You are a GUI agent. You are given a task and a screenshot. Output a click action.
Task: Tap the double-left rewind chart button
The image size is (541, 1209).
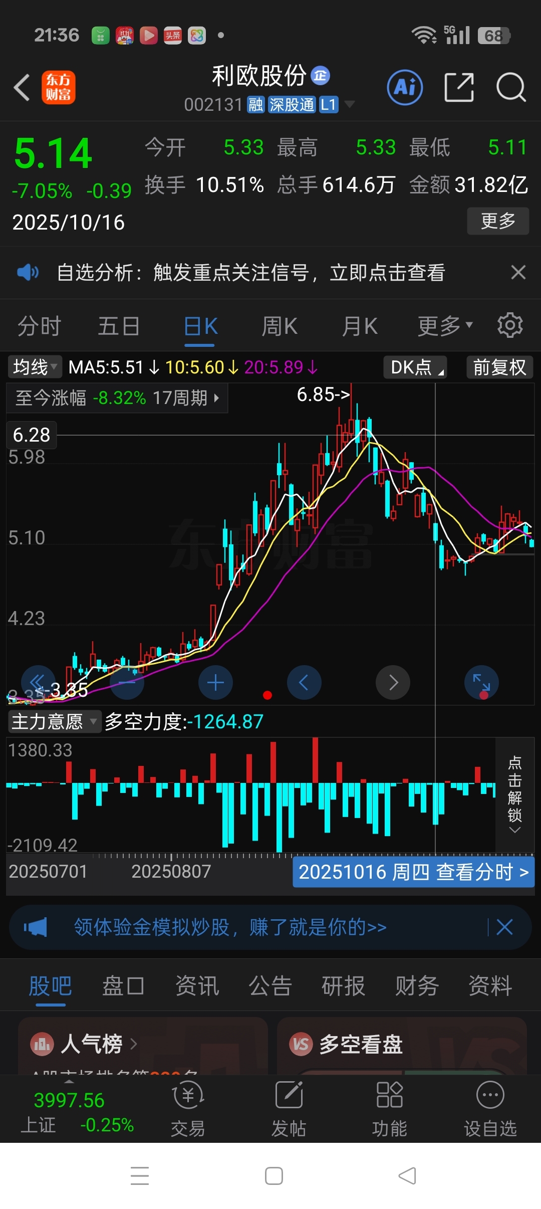tap(38, 682)
